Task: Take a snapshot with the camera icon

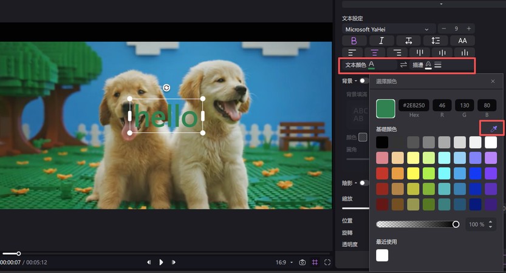Action: 302,262
